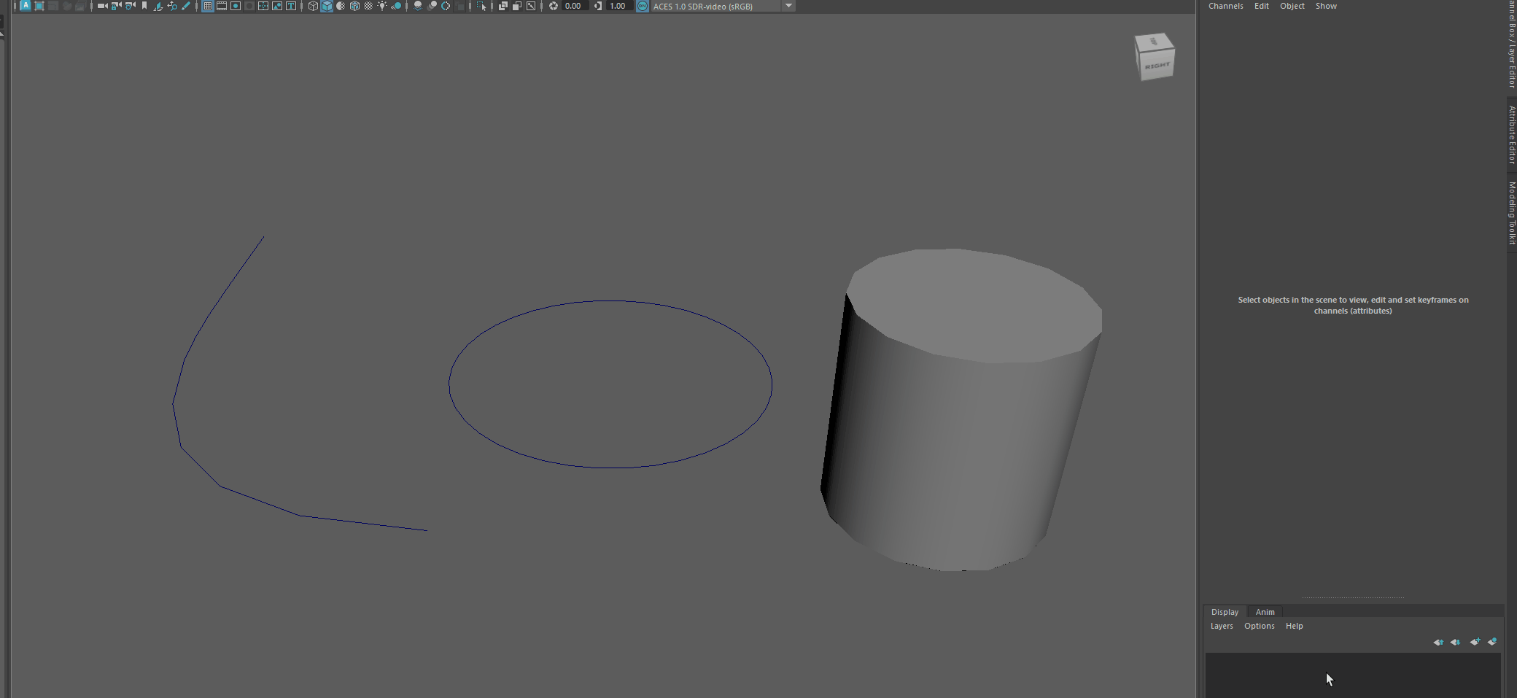Click the isolate select icon
The width and height of the screenshot is (1517, 698).
coord(481,6)
